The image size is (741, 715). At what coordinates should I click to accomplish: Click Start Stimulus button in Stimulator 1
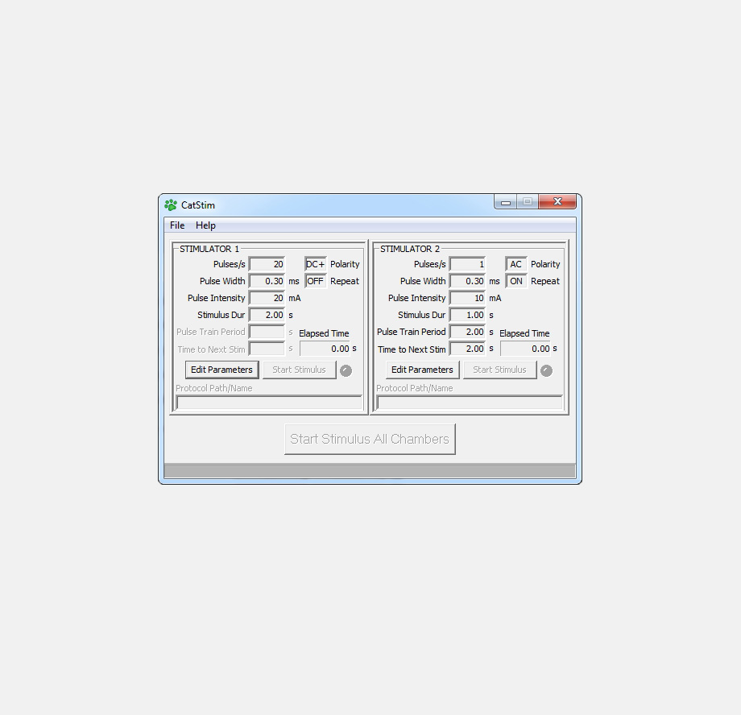[x=299, y=370]
